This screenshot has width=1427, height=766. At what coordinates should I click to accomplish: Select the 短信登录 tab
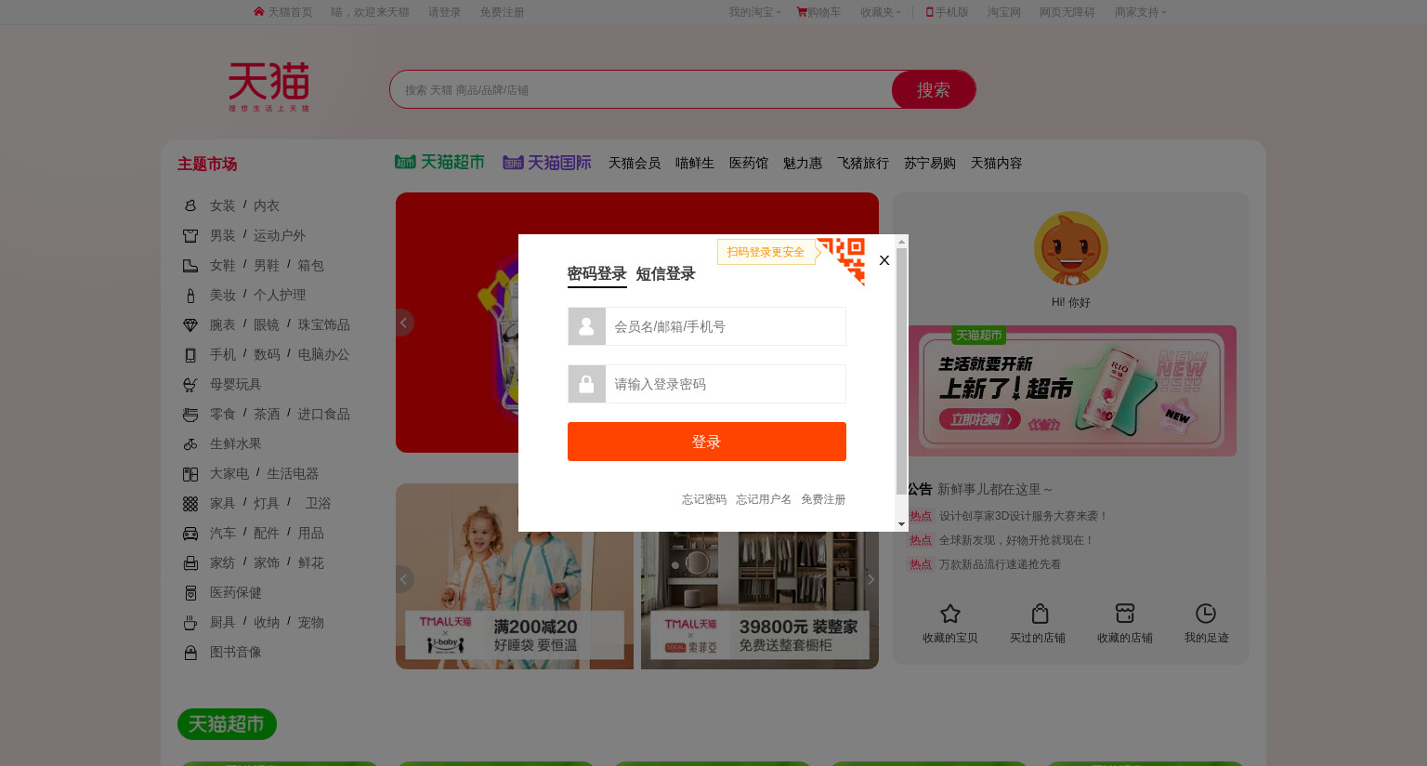pyautogui.click(x=665, y=274)
